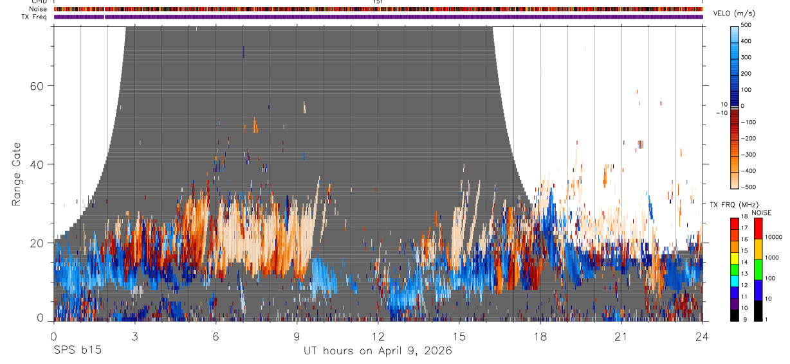
Task: Click the purple TX Freq strip
Action: click(378, 17)
